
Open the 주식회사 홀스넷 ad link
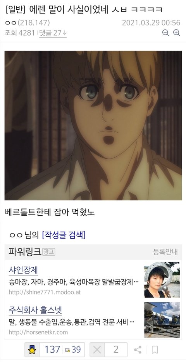point(35,310)
